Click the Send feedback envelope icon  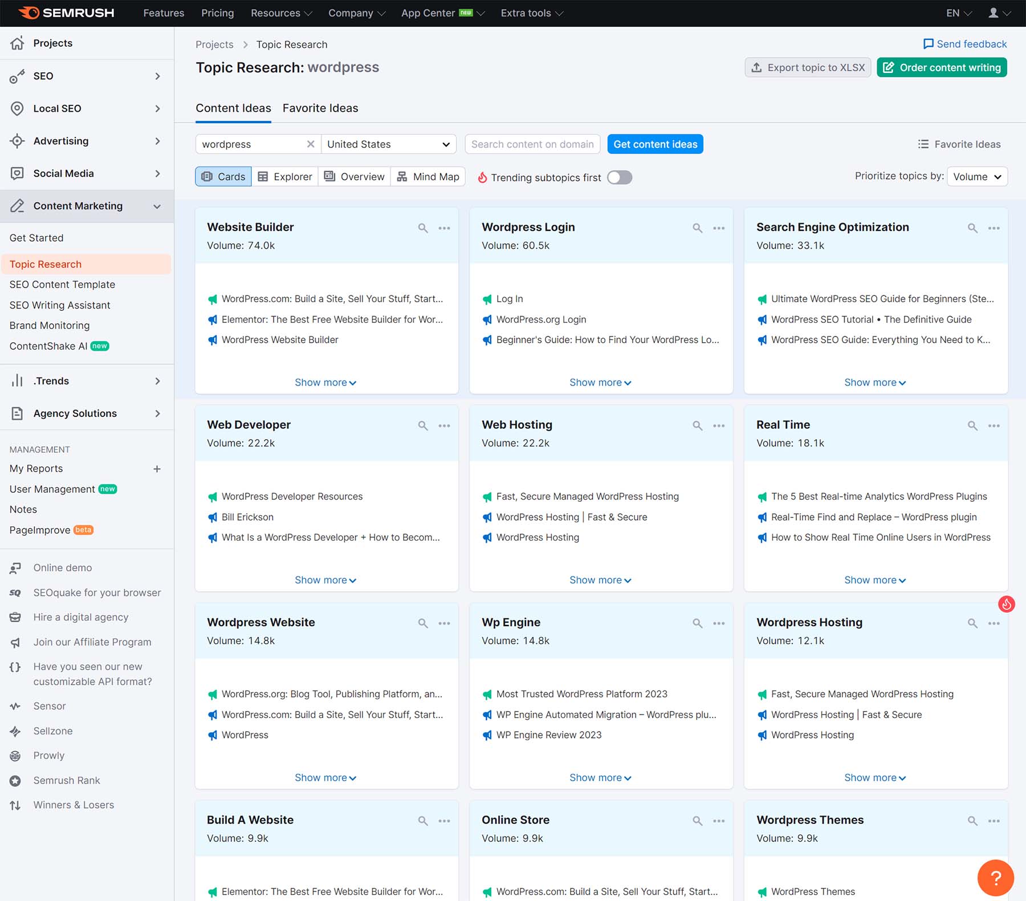(x=929, y=44)
